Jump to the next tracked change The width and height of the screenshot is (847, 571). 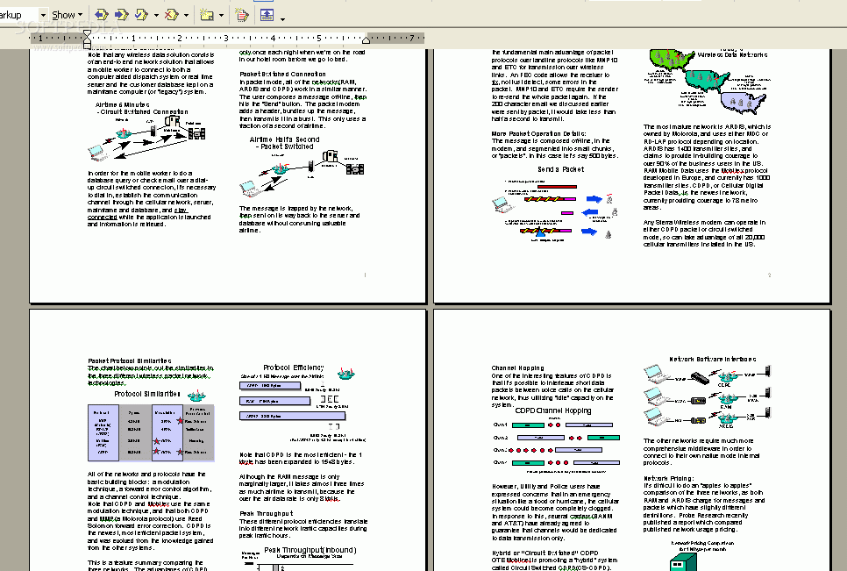122,15
